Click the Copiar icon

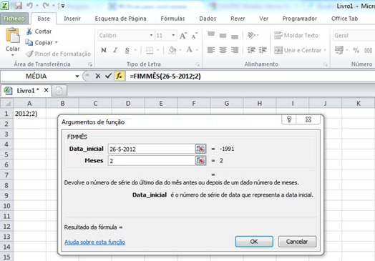click(x=29, y=42)
